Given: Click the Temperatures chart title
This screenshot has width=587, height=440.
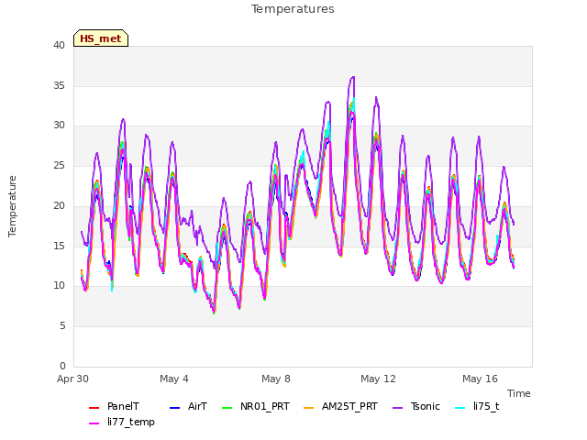Looking at the screenshot, I should (293, 9).
